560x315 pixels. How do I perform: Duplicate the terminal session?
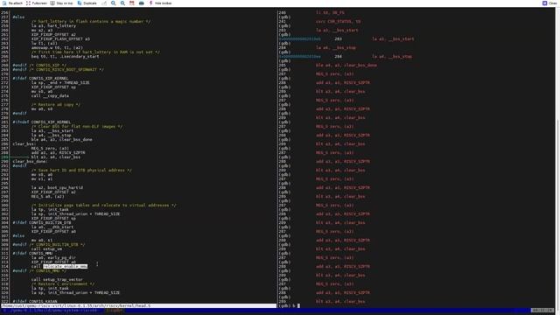[x=87, y=3]
